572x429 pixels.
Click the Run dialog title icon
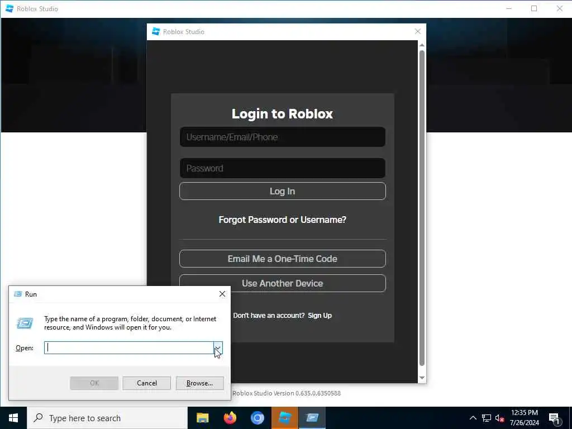tap(18, 294)
